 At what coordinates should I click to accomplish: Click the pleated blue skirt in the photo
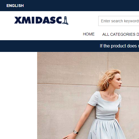click(107, 129)
